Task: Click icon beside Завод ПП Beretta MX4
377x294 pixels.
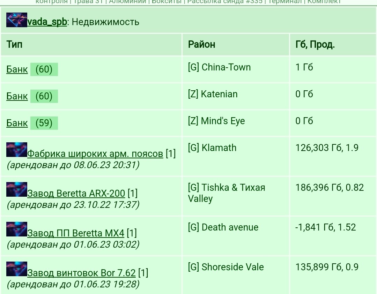Action: 17,229
